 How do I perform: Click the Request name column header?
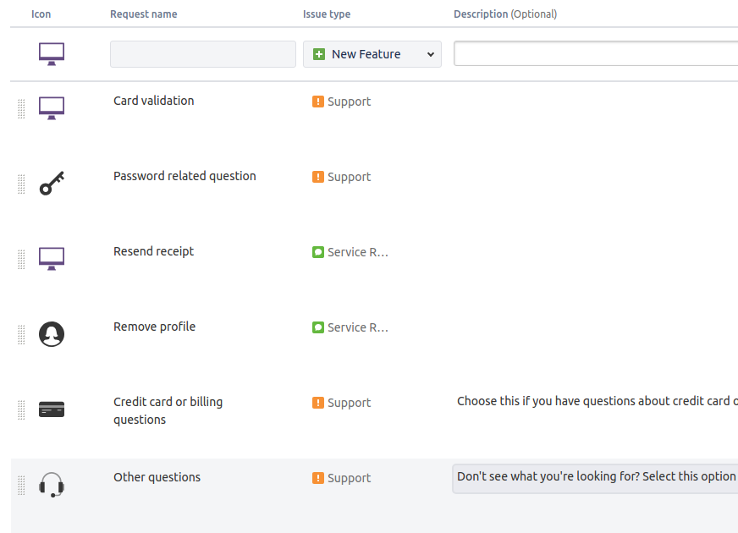[x=144, y=14]
